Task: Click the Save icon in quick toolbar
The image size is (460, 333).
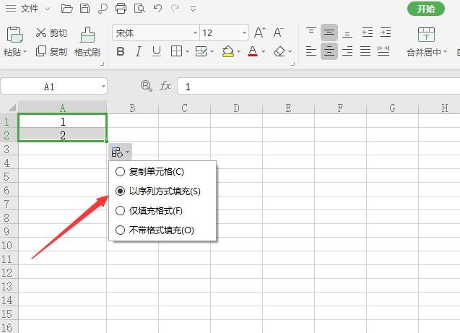Action: click(x=85, y=9)
